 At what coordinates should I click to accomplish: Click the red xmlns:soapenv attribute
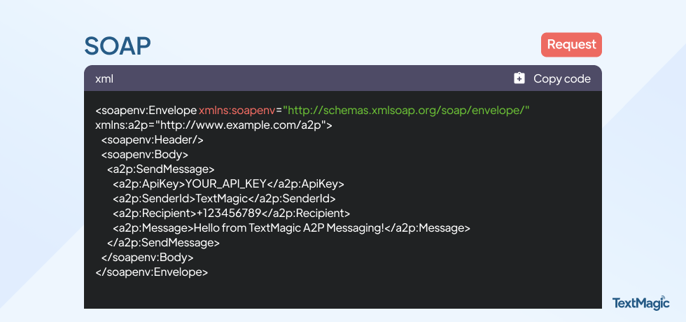[x=237, y=111]
